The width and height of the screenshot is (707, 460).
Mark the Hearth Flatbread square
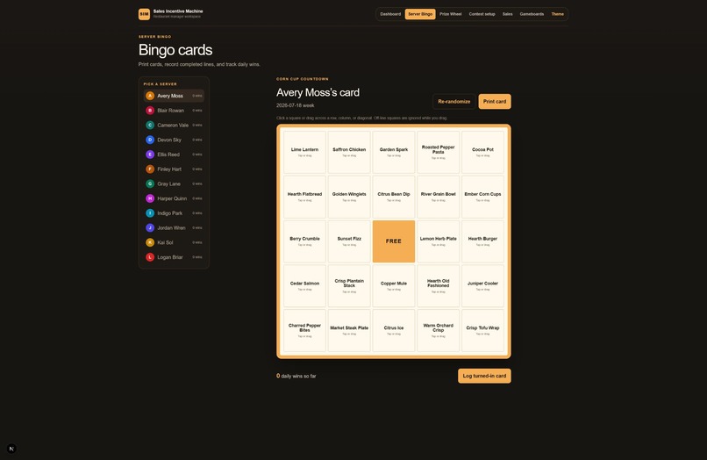304,197
